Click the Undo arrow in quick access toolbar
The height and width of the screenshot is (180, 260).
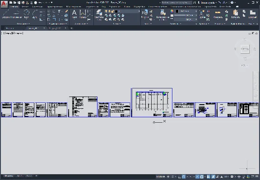(x=40, y=3)
